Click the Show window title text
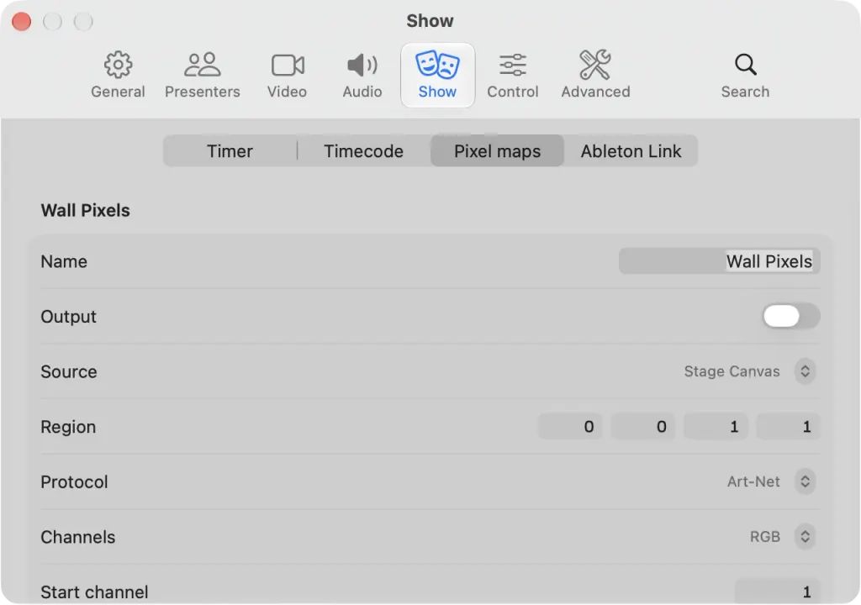The image size is (861, 605). tap(430, 21)
